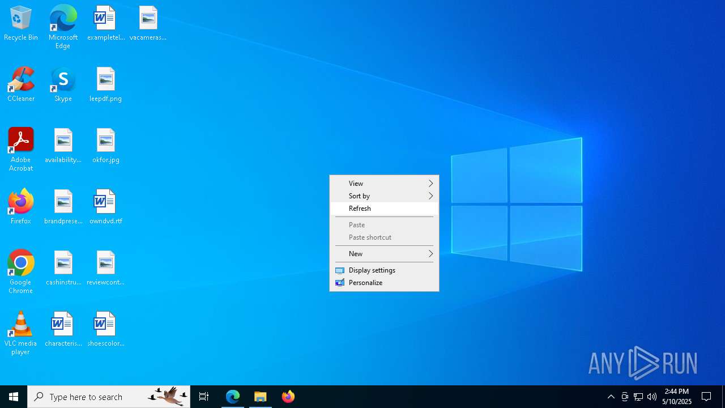Open the volume control tray icon

point(652,397)
